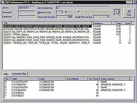137x103 pixels.
Task: Click the Join Method column header
Action: 77,79
